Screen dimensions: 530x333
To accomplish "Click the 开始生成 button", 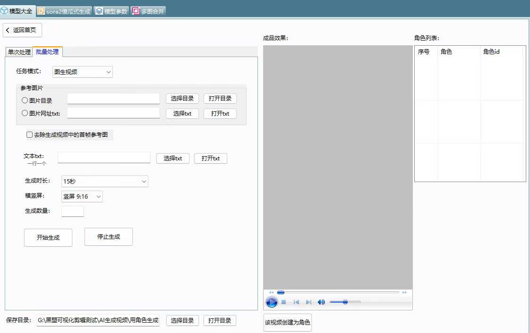I will pyautogui.click(x=48, y=237).
